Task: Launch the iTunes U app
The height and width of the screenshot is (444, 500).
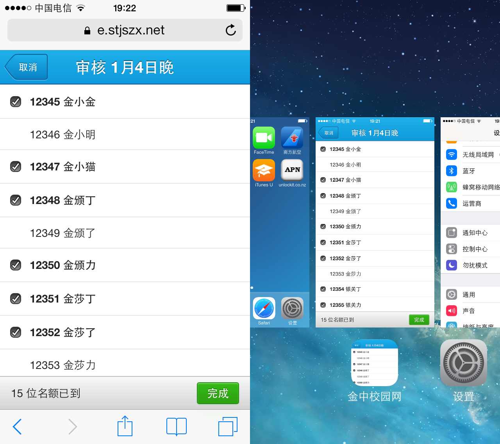Action: click(264, 171)
